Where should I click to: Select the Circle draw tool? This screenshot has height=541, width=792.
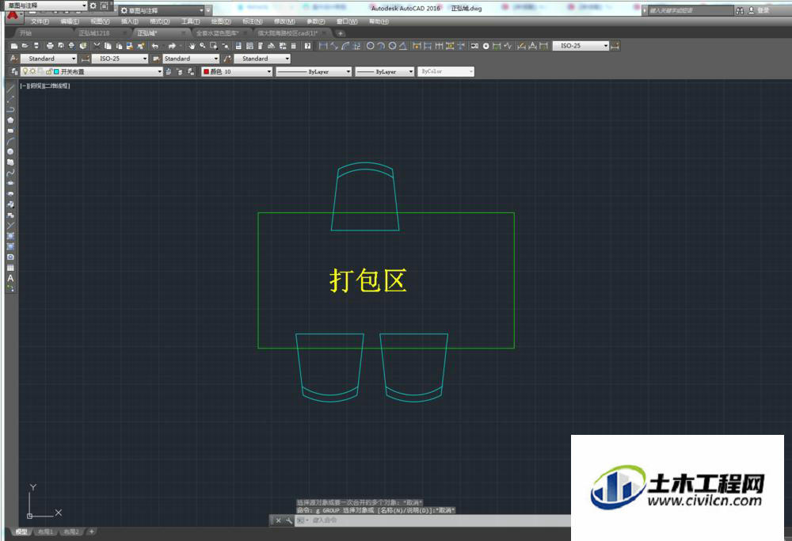click(x=10, y=151)
